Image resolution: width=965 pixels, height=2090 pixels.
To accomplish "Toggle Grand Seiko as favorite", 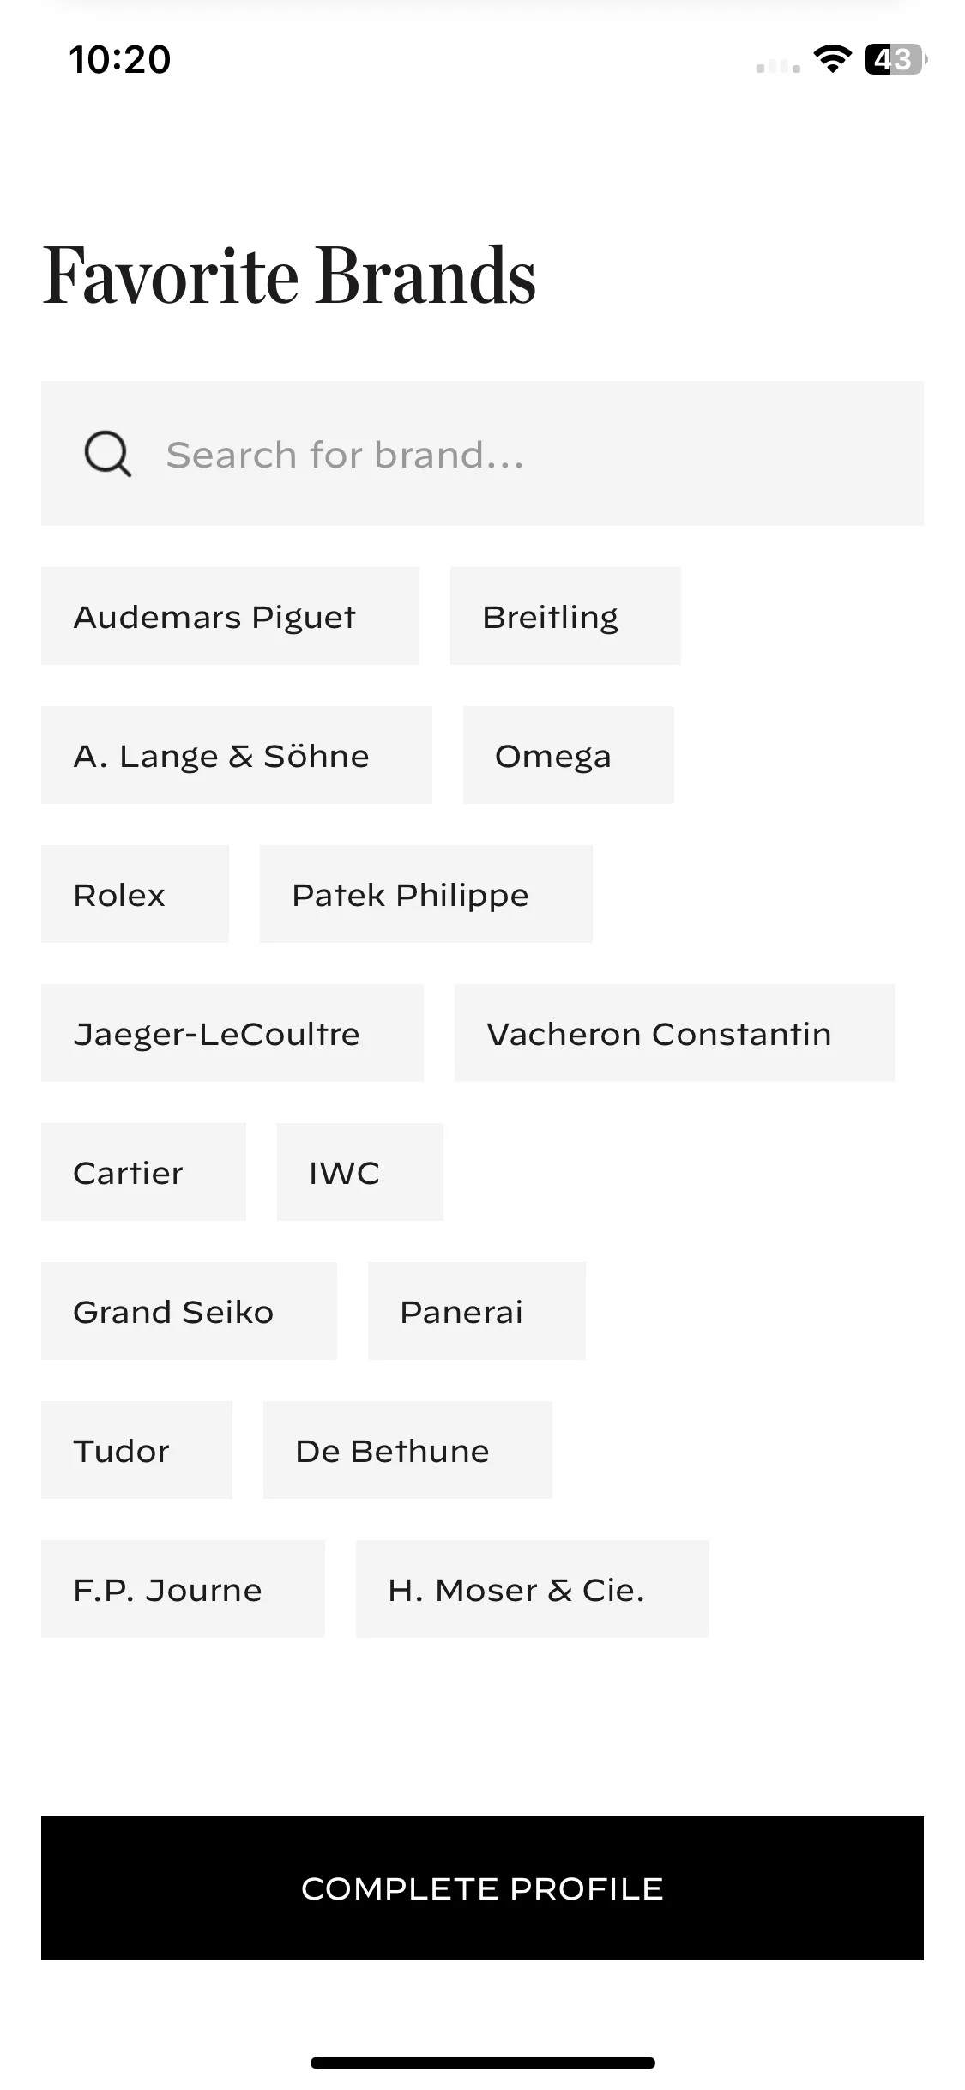I will [x=189, y=1311].
